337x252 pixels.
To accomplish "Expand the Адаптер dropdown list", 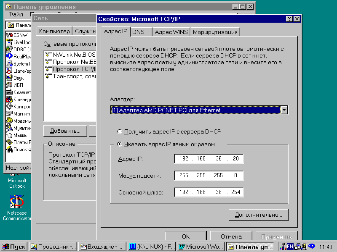I will pyautogui.click(x=284, y=110).
